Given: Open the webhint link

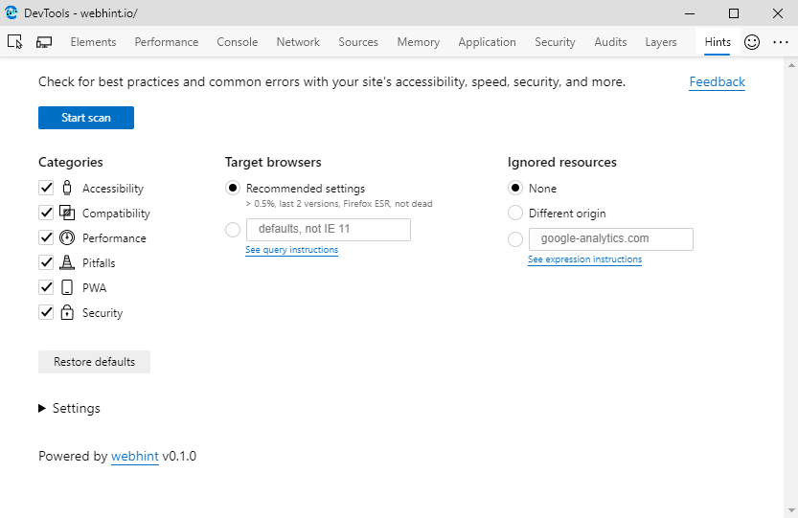Looking at the screenshot, I should [135, 456].
